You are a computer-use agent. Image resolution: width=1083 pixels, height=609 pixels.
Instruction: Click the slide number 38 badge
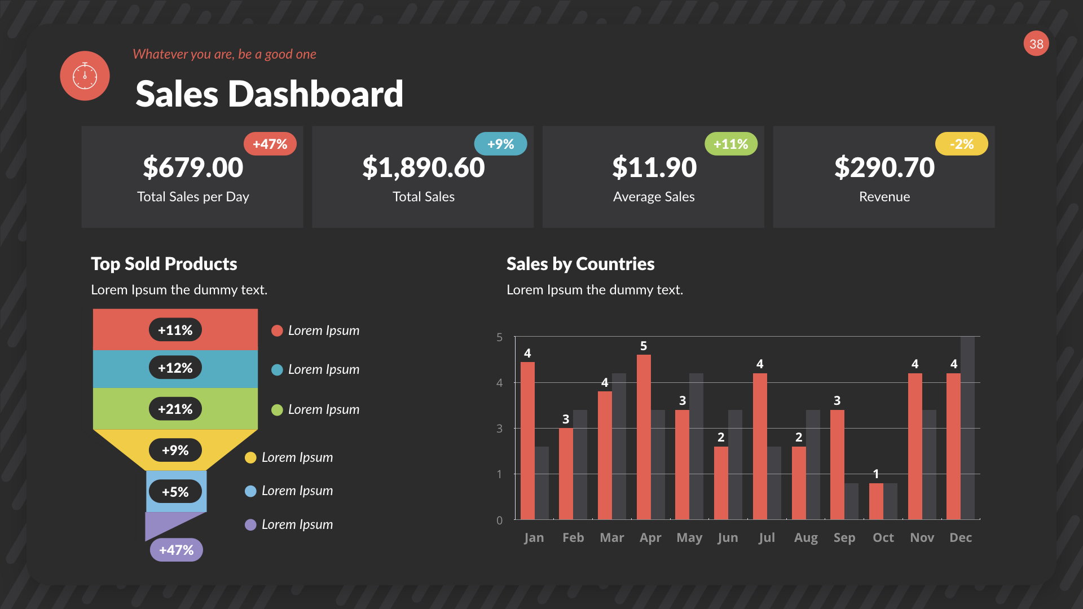pos(1037,44)
